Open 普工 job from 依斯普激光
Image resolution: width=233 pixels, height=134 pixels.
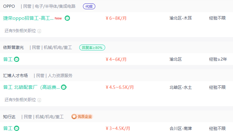[8, 59]
